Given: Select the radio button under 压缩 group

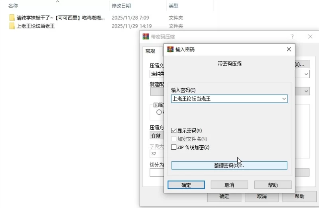Looking at the screenshot, I should 159,112.
